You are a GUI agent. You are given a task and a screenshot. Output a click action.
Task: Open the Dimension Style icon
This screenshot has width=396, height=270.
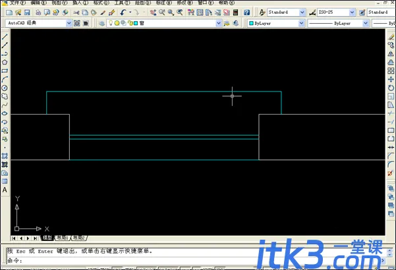pyautogui.click(x=312, y=13)
